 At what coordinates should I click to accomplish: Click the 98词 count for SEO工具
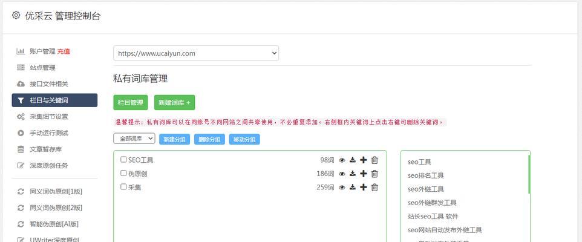coord(327,160)
